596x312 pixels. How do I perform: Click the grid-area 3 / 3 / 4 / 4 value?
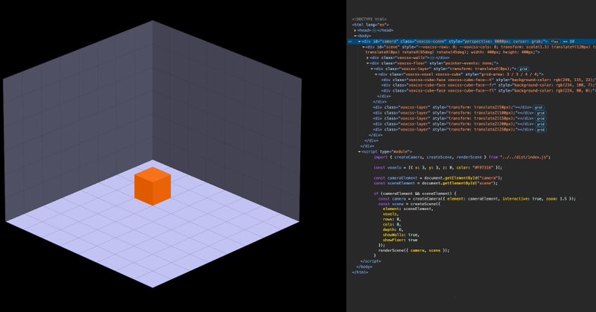click(x=523, y=74)
